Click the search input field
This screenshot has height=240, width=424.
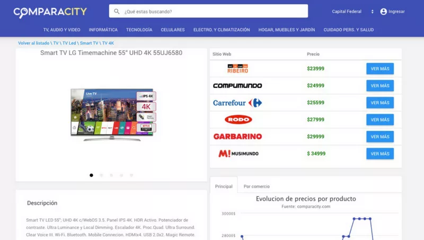pyautogui.click(x=212, y=11)
